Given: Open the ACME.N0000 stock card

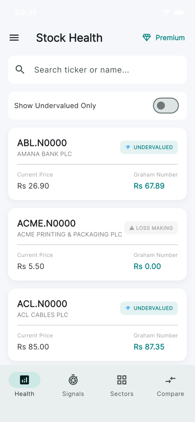Looking at the screenshot, I should 97,244.
